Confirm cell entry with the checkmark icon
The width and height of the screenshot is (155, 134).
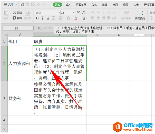(x=45, y=28)
